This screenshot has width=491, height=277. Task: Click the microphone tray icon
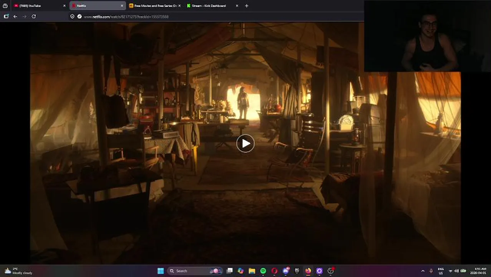point(431,271)
